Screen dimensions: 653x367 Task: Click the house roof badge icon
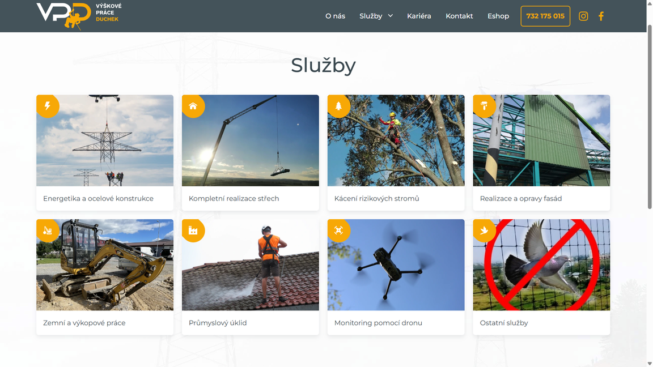pos(193,106)
